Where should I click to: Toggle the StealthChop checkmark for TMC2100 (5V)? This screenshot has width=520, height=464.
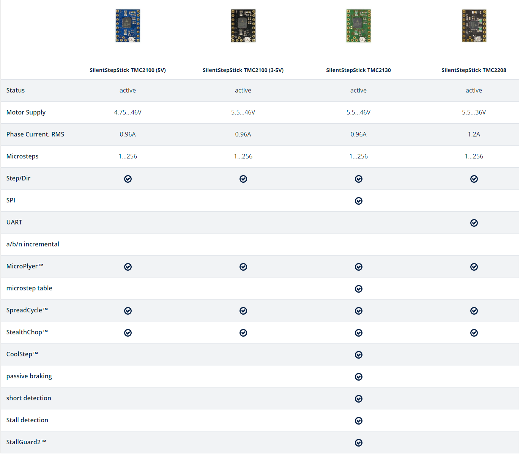coord(128,332)
